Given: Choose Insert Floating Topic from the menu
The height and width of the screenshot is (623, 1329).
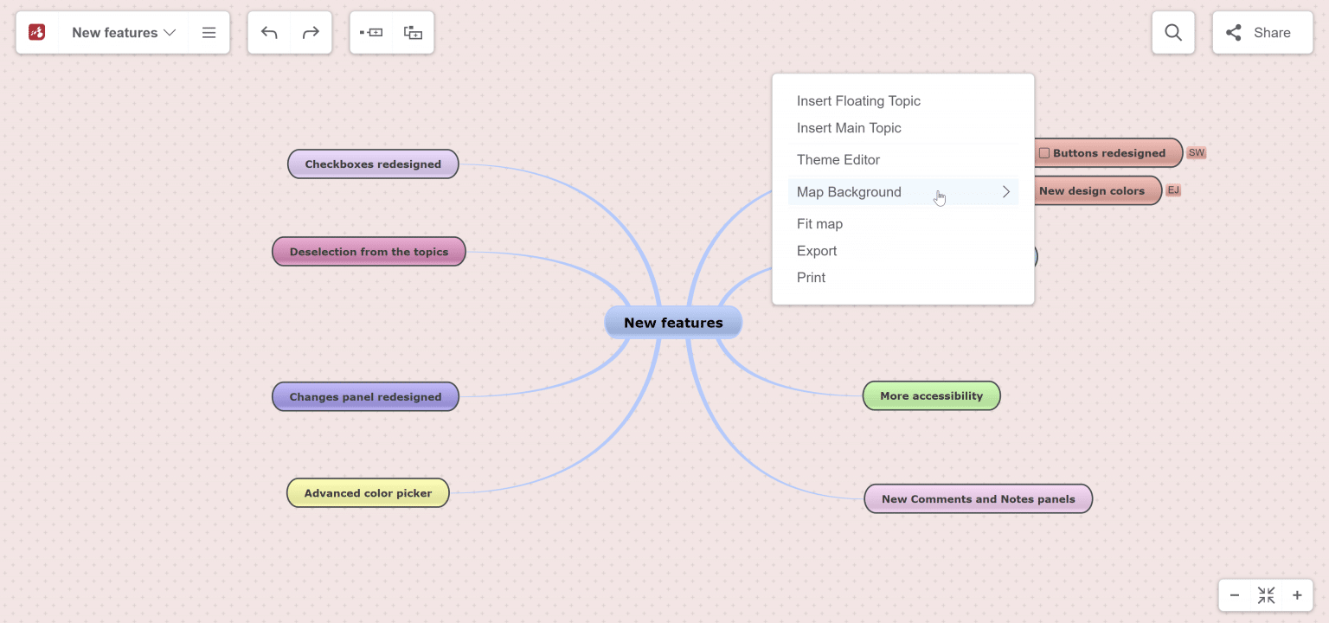Looking at the screenshot, I should [858, 100].
